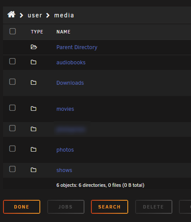Click chevron after the home icon
Image resolution: width=191 pixels, height=222 pixels.
coord(21,15)
